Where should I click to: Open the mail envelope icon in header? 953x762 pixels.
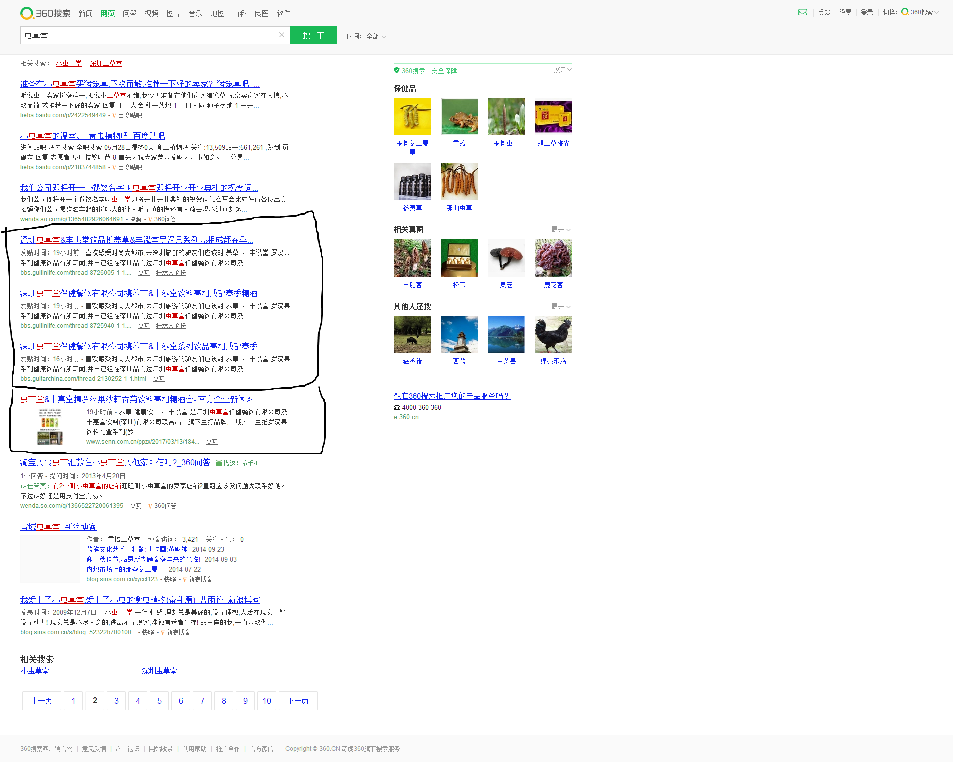pos(802,12)
